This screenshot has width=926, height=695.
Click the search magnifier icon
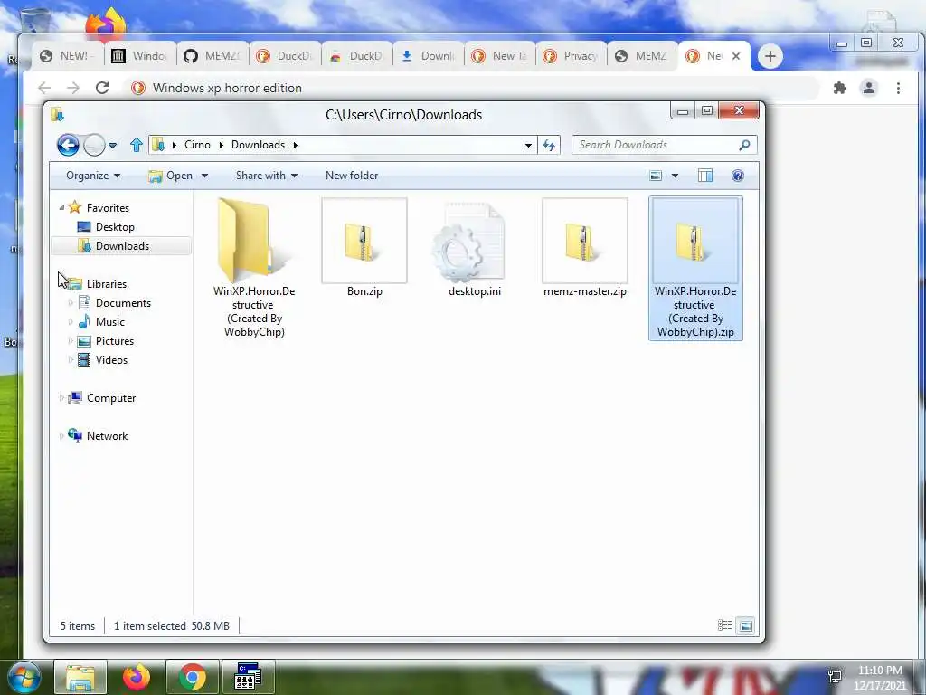pyautogui.click(x=745, y=145)
